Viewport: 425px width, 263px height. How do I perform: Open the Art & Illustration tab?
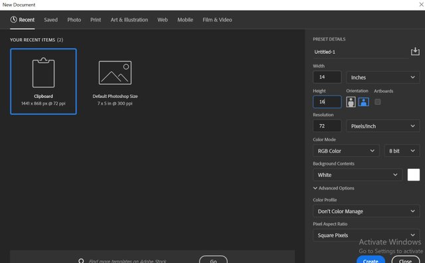pos(129,20)
